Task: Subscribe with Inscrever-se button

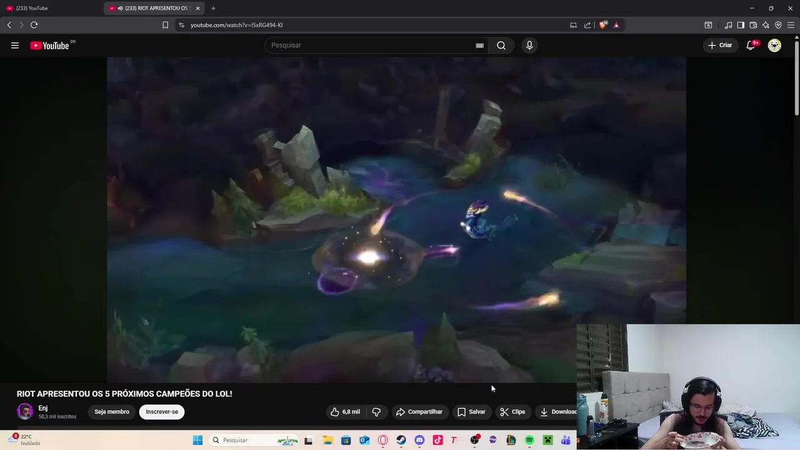Action: [162, 412]
